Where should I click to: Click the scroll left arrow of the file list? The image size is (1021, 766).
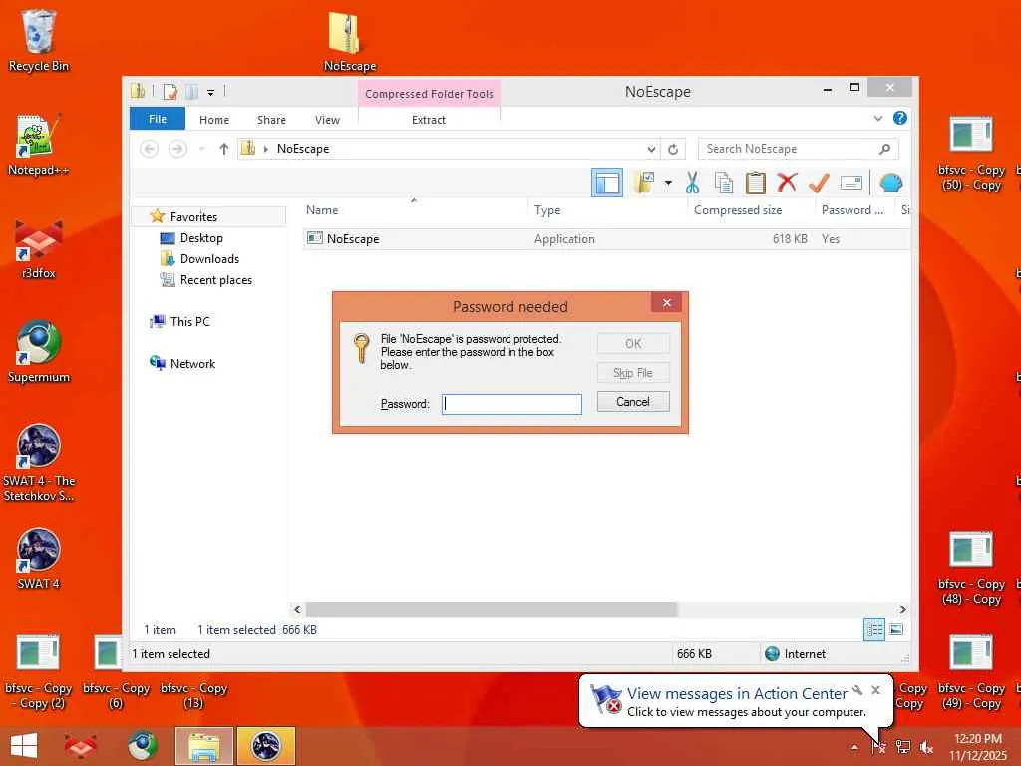(x=297, y=609)
